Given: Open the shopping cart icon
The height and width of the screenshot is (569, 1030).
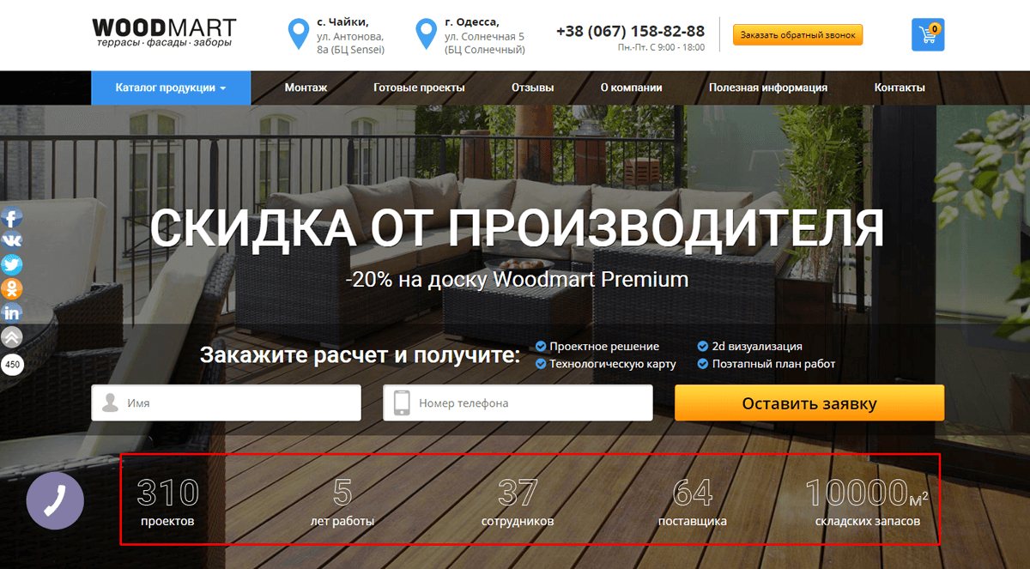Looking at the screenshot, I should tap(928, 35).
